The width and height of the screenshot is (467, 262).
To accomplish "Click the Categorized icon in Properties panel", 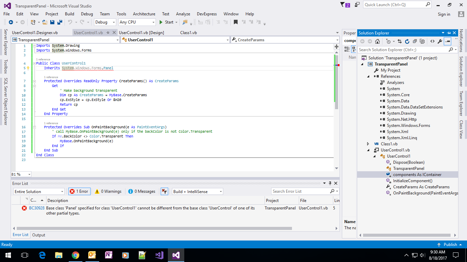I will (x=347, y=49).
